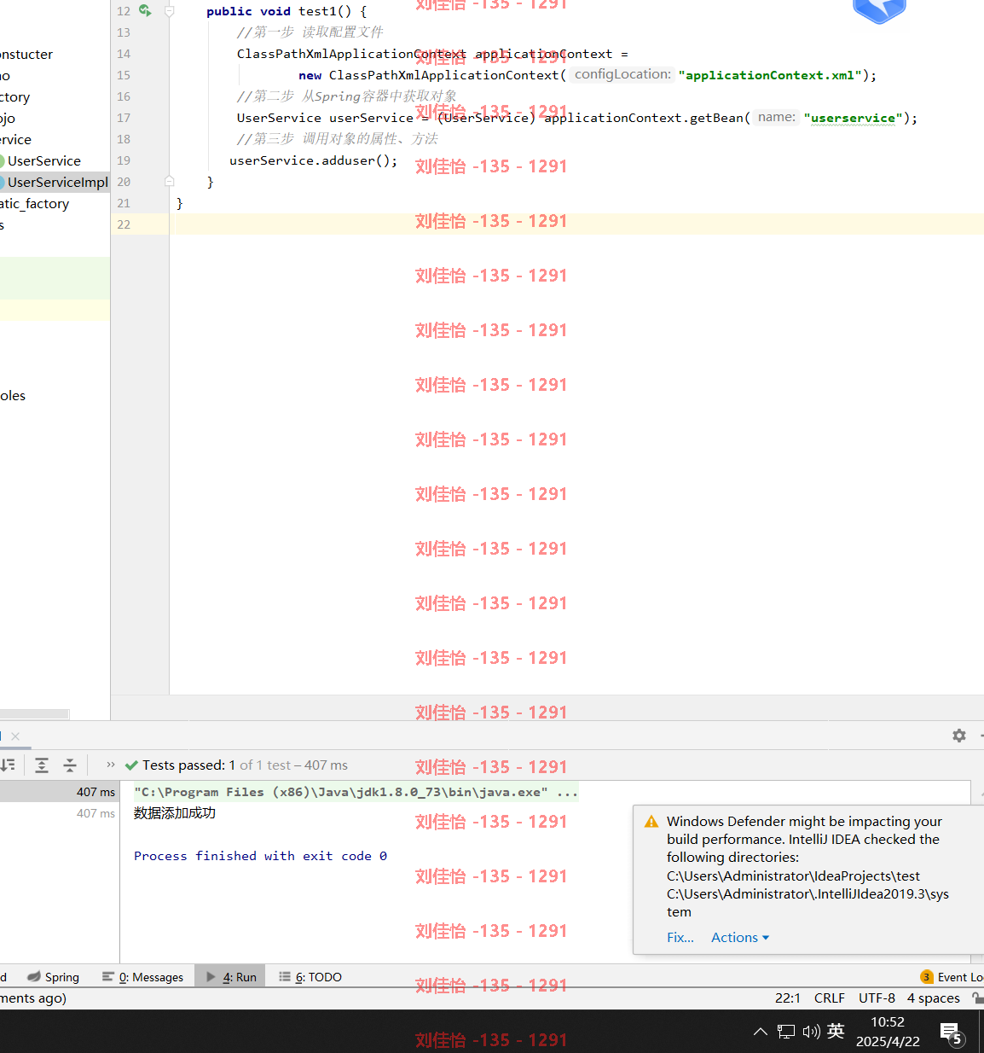The image size is (984, 1053).
Task: Click the green checkmark tests passed icon
Action: pos(131,765)
